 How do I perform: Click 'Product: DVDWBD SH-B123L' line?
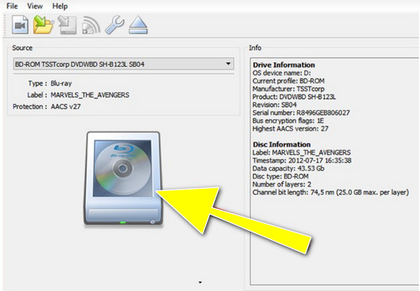[x=294, y=97]
